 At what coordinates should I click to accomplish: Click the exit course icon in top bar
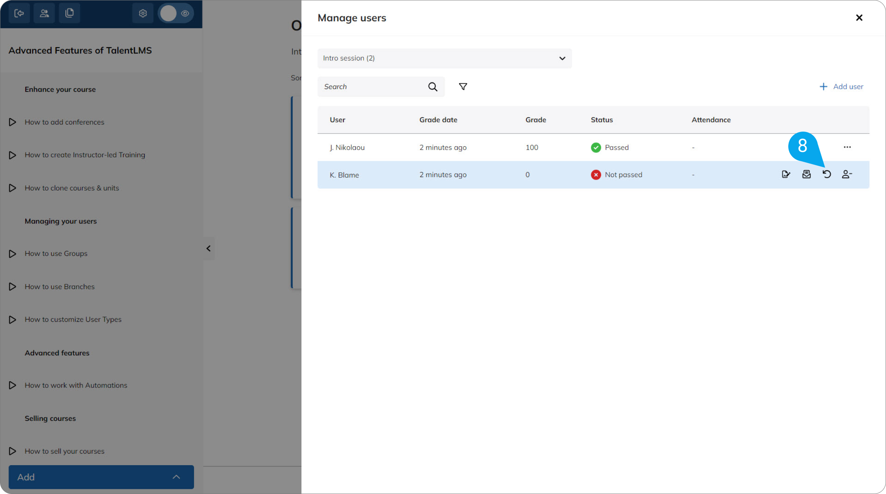[x=19, y=13]
